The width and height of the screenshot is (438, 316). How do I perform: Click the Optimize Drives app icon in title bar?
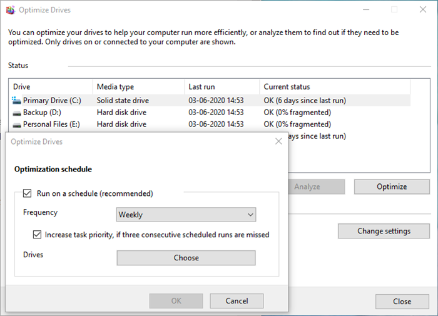click(11, 10)
